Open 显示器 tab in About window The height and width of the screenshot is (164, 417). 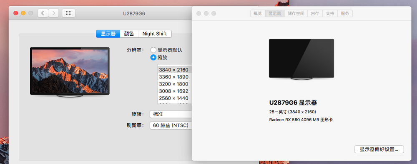[275, 14]
